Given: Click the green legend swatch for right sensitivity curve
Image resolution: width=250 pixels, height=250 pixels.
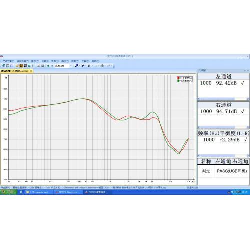Looking at the screenshot, I should (178, 81).
